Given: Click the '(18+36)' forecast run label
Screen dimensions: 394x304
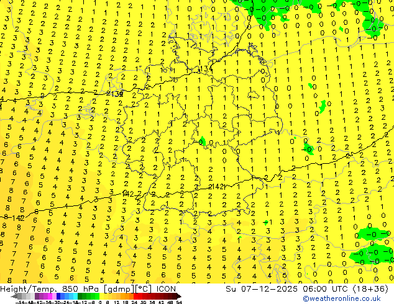Looking at the screenshot, I should [370, 289].
